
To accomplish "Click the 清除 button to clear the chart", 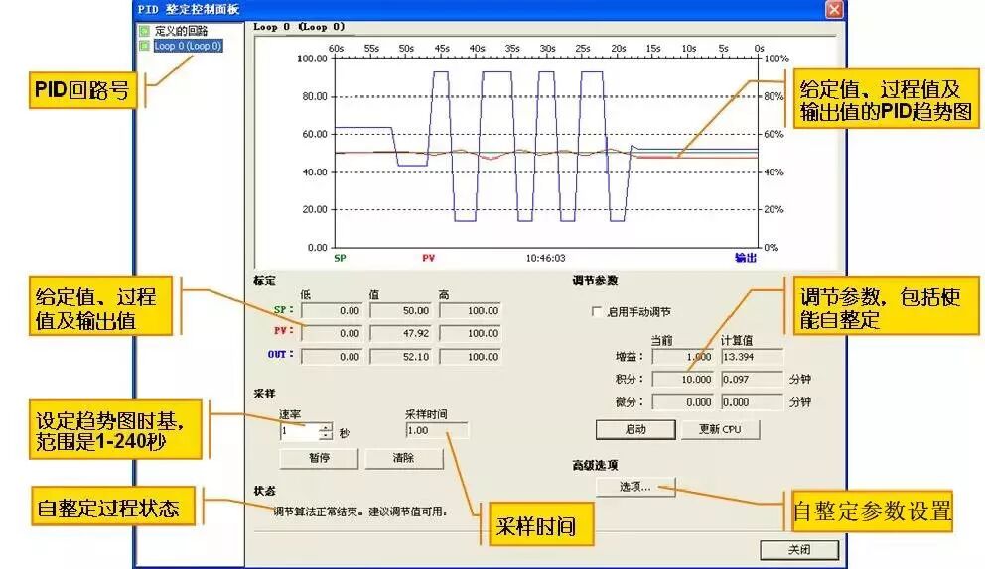I will click(x=403, y=458).
